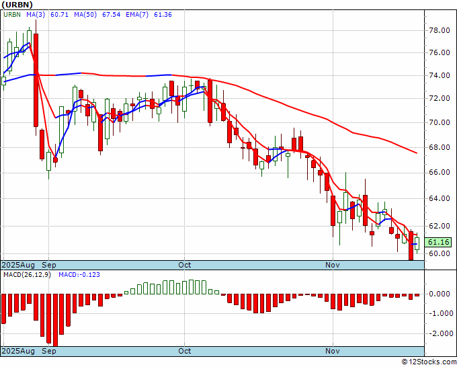Click the 76.00 price axis label
The image size is (457, 367).
point(440,52)
